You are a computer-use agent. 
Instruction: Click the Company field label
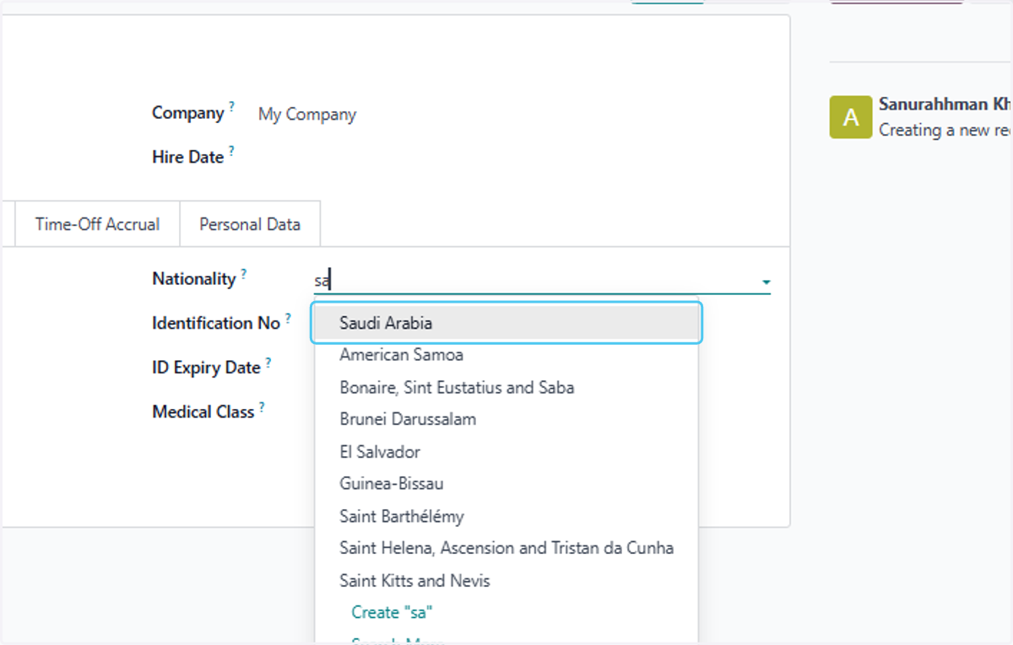click(187, 113)
